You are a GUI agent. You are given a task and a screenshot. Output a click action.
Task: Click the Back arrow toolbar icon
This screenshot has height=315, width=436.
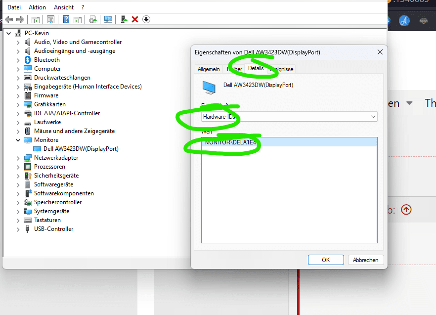point(9,19)
